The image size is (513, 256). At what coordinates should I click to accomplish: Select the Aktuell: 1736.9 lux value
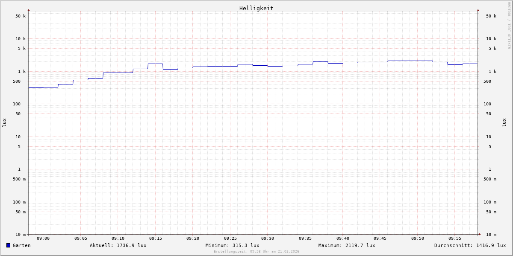tap(118, 245)
